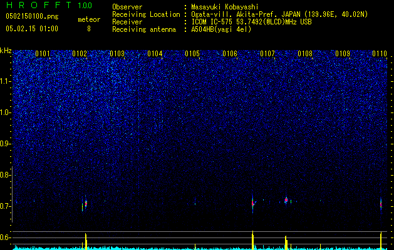The width and height of the screenshot is (394, 250).
Task: Click the 0.9 kHz axis label
Action: click(6, 144)
